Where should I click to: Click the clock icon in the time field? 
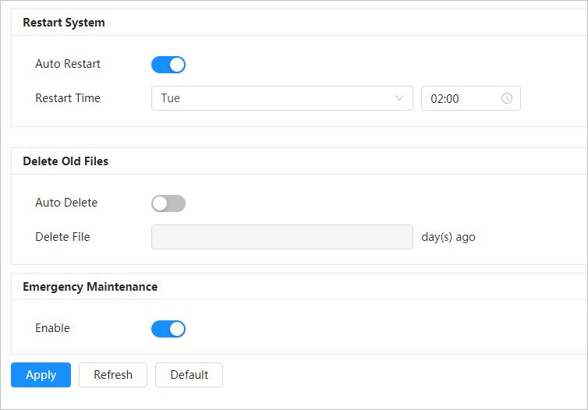coord(506,98)
